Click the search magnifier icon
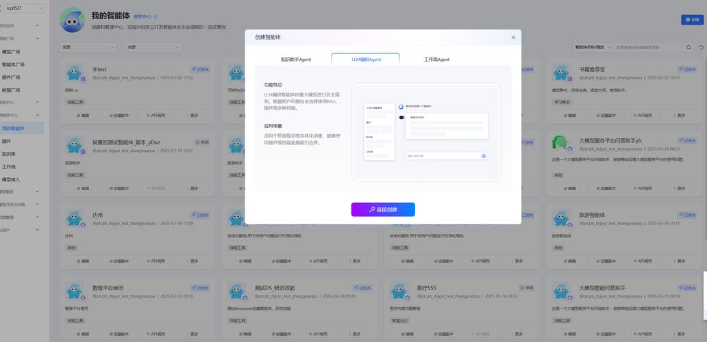Screen dimensions: 707x342 click(x=689, y=47)
